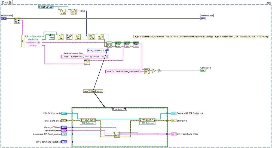Screen dimensions: 272x148
Task: Select the WebSocket element in unbundle
Action: pos(33,40)
